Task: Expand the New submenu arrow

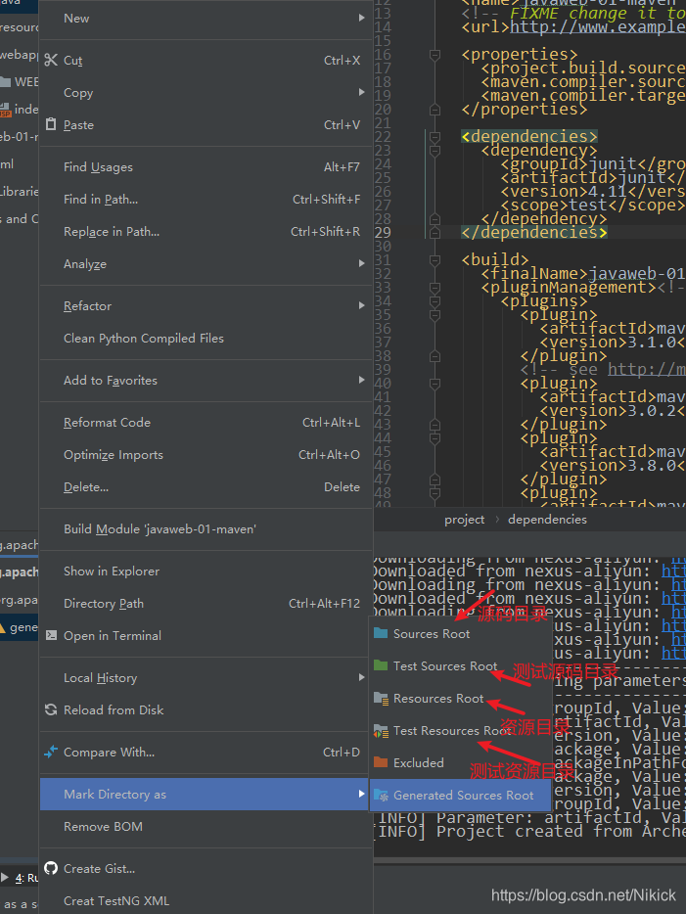Action: pyautogui.click(x=361, y=18)
